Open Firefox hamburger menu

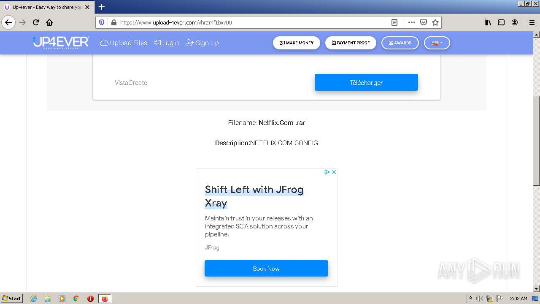(532, 22)
